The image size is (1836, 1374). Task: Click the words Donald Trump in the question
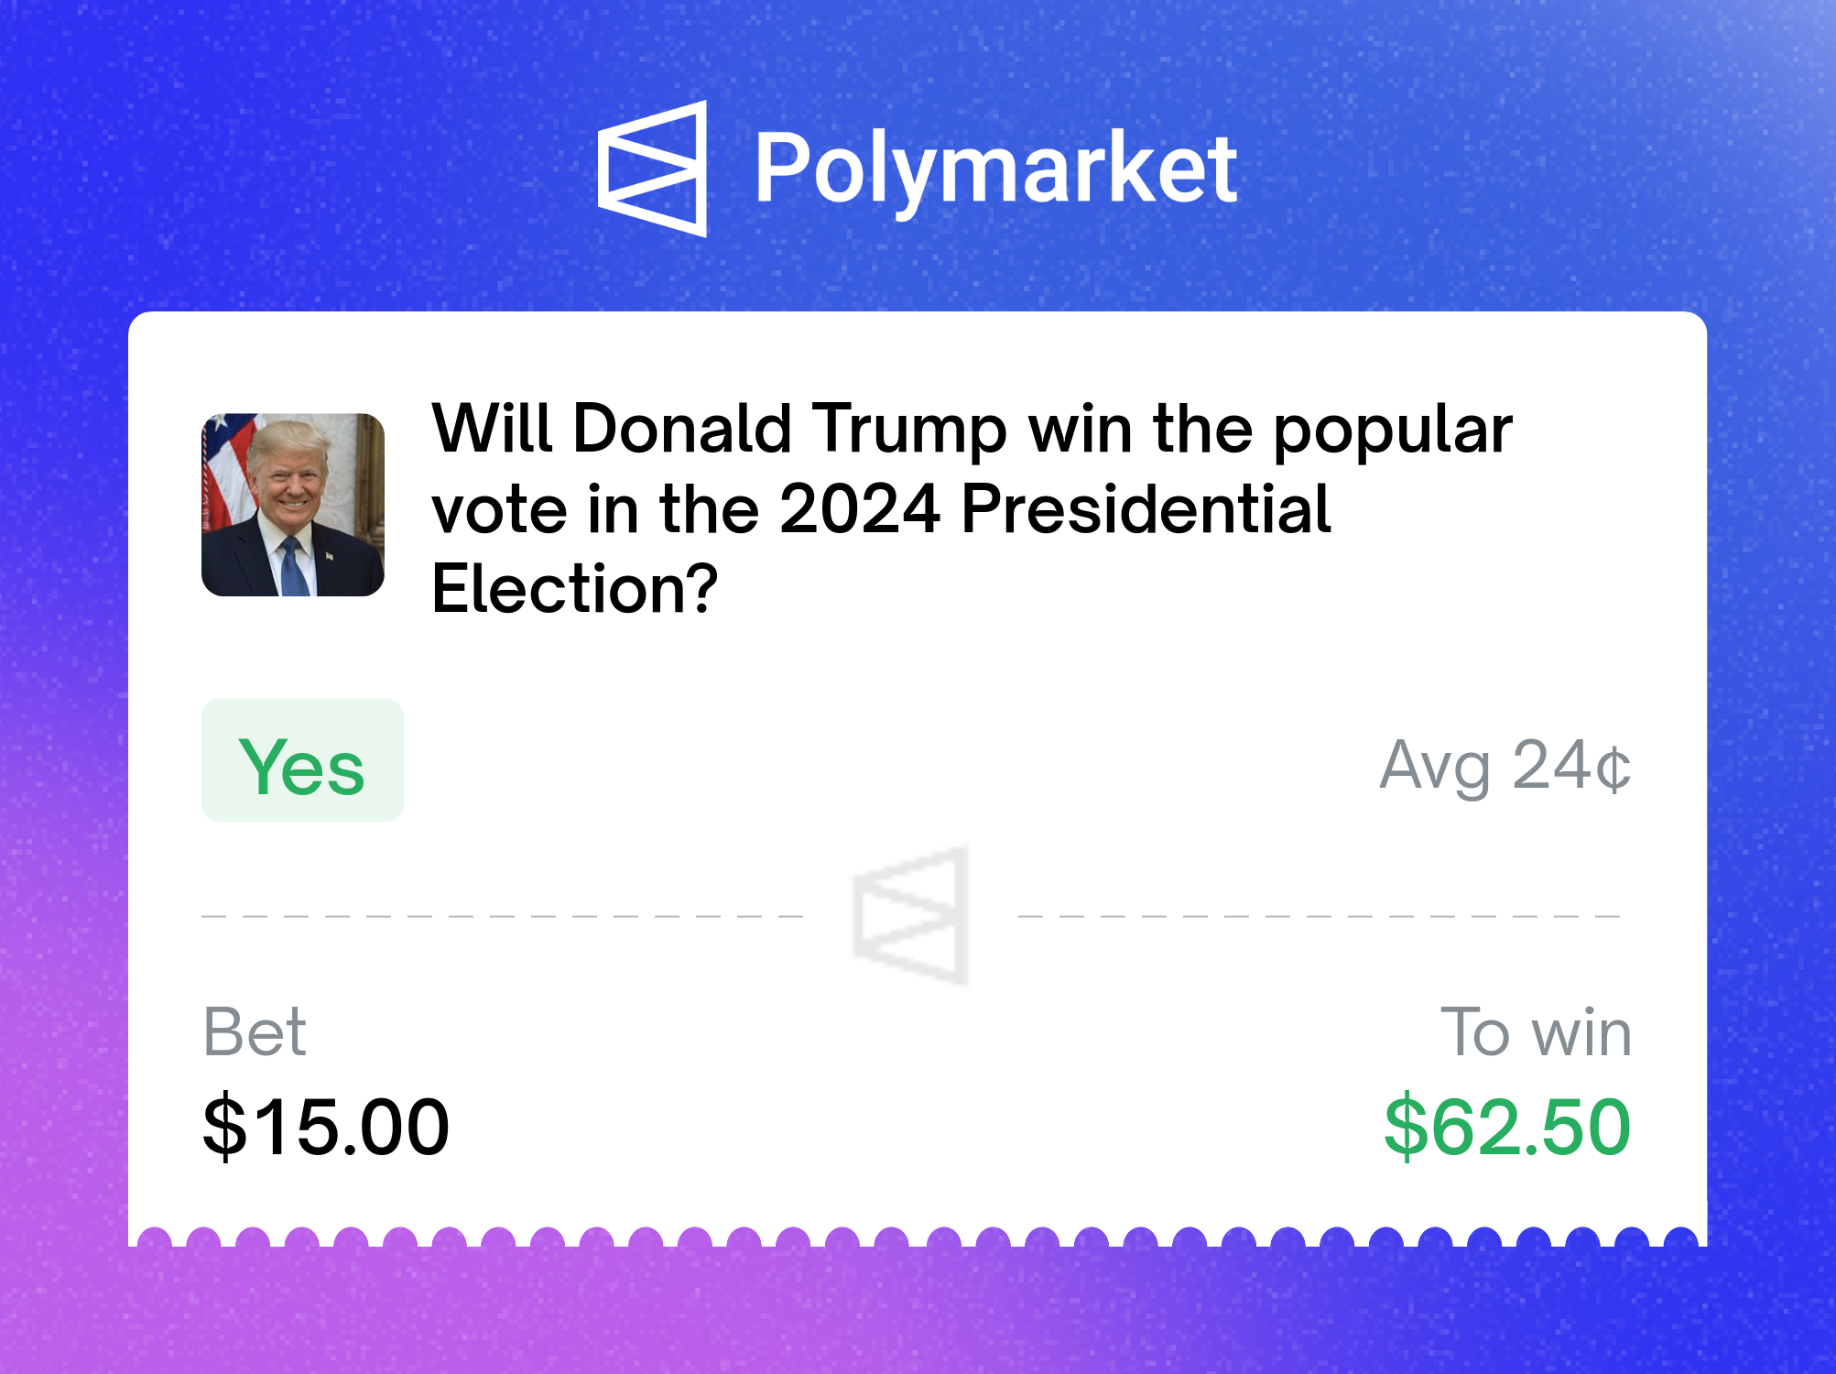coord(790,429)
